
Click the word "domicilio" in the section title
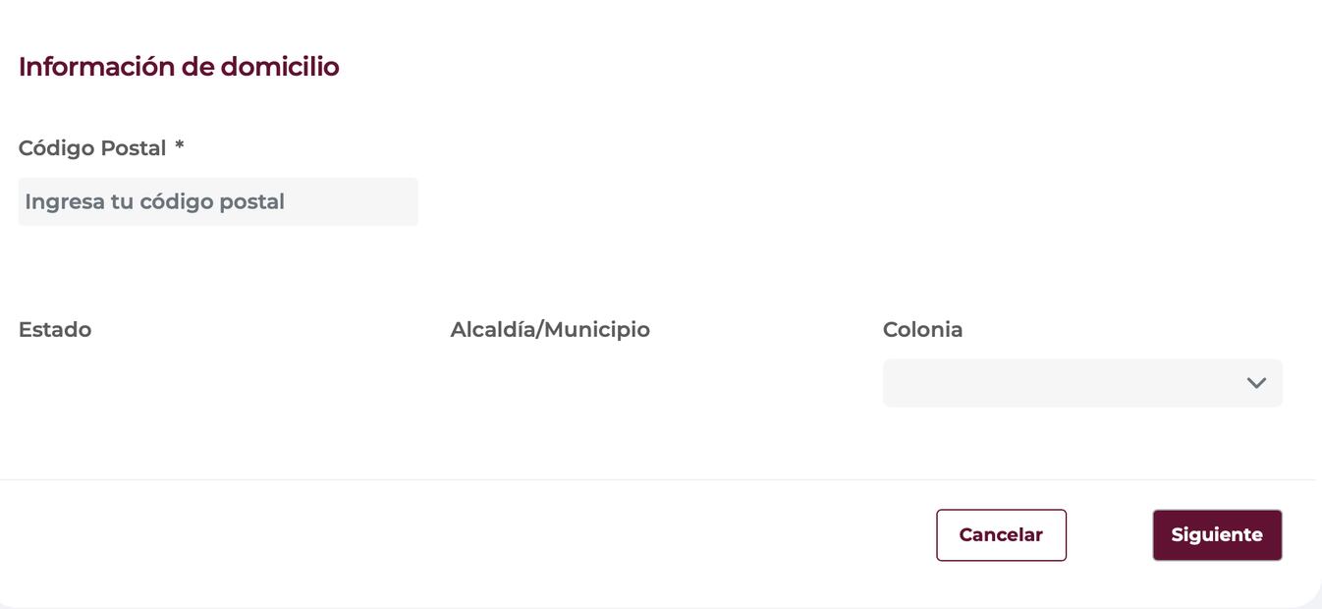coord(280,67)
